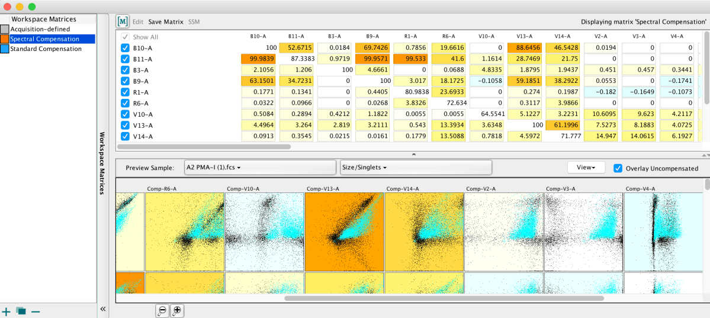Toggle the Show All checkbox
This screenshot has height=318, width=710.
coord(125,37)
